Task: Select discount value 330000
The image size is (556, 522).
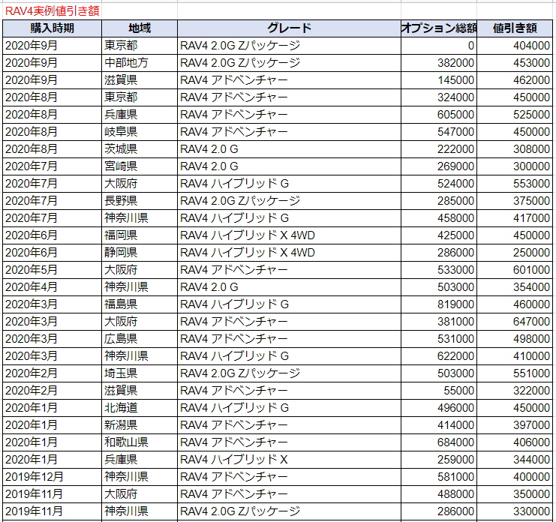Action: (x=515, y=511)
